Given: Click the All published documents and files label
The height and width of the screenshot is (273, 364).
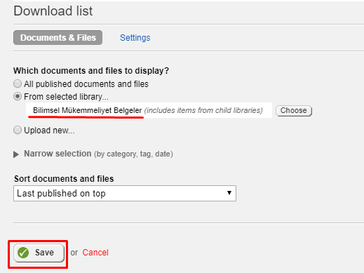Looking at the screenshot, I should (x=86, y=84).
